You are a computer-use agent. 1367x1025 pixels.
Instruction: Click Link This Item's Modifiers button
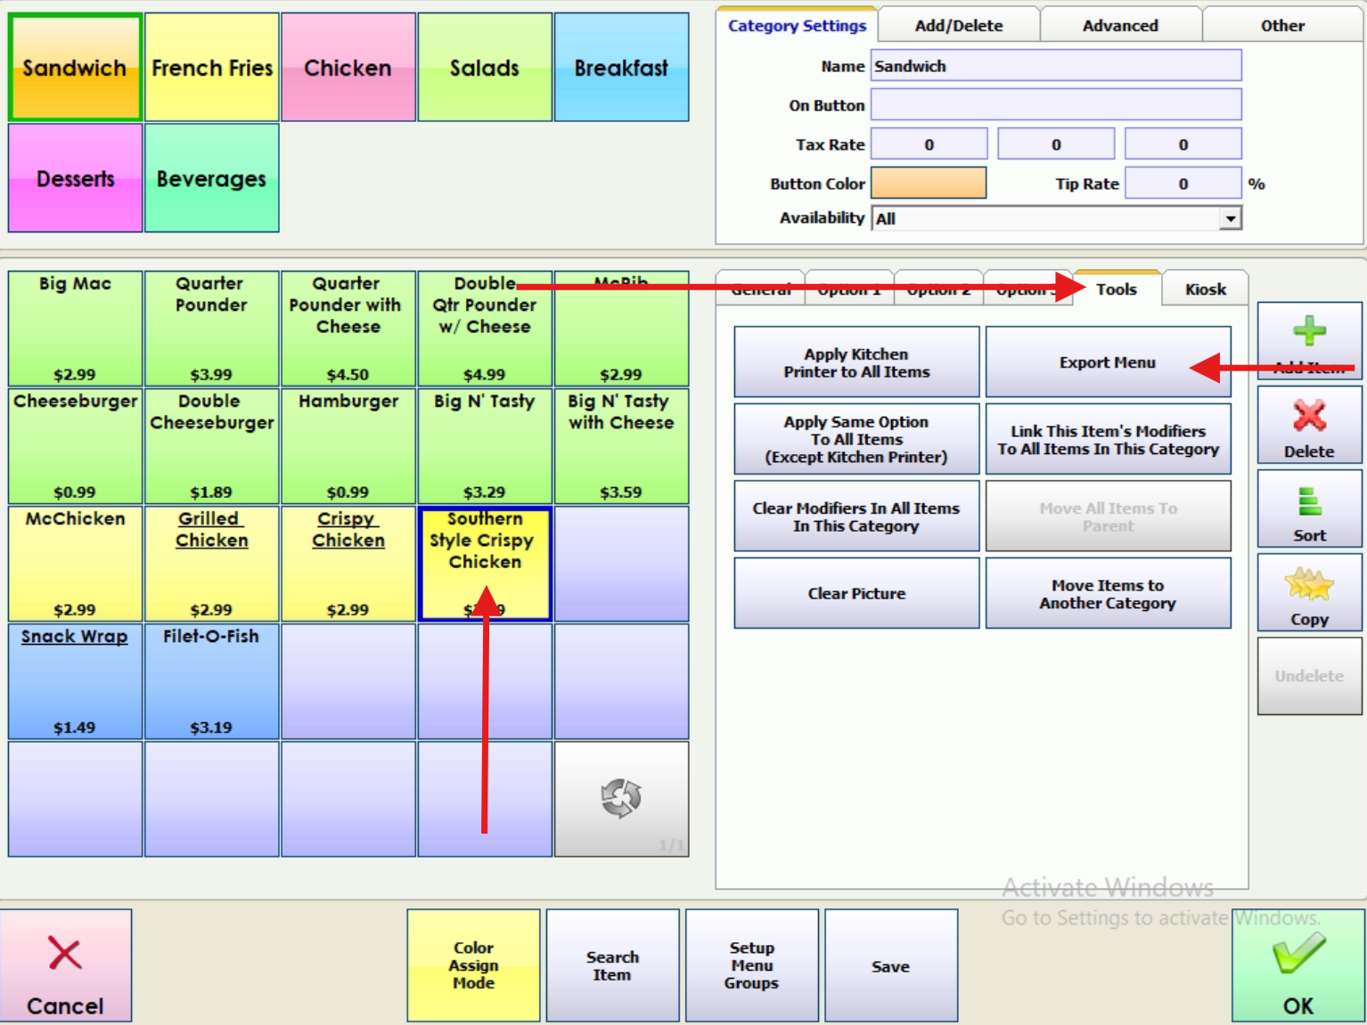tap(1108, 439)
